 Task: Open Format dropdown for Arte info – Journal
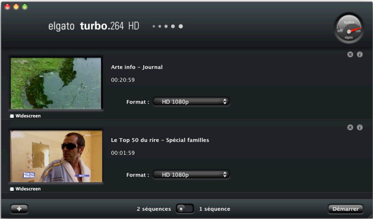(191, 102)
